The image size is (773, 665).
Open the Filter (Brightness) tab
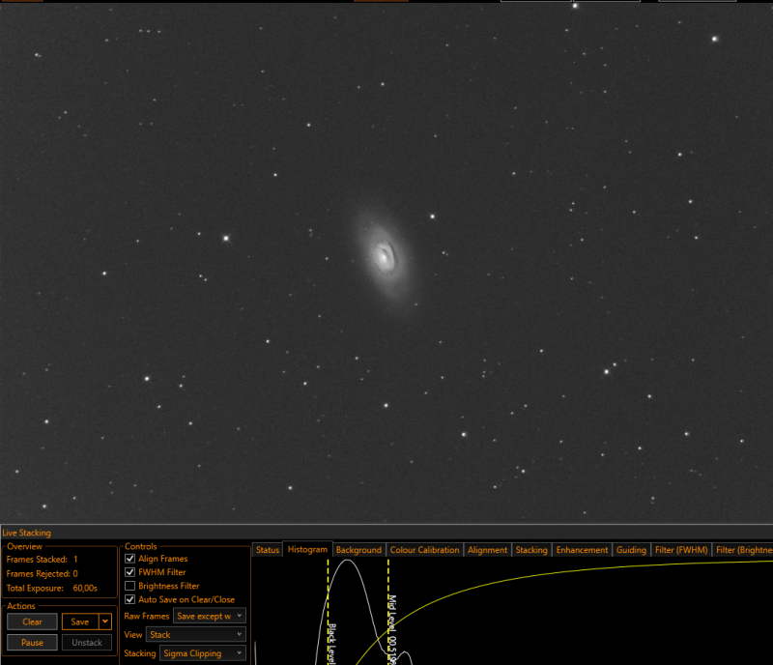click(x=743, y=550)
